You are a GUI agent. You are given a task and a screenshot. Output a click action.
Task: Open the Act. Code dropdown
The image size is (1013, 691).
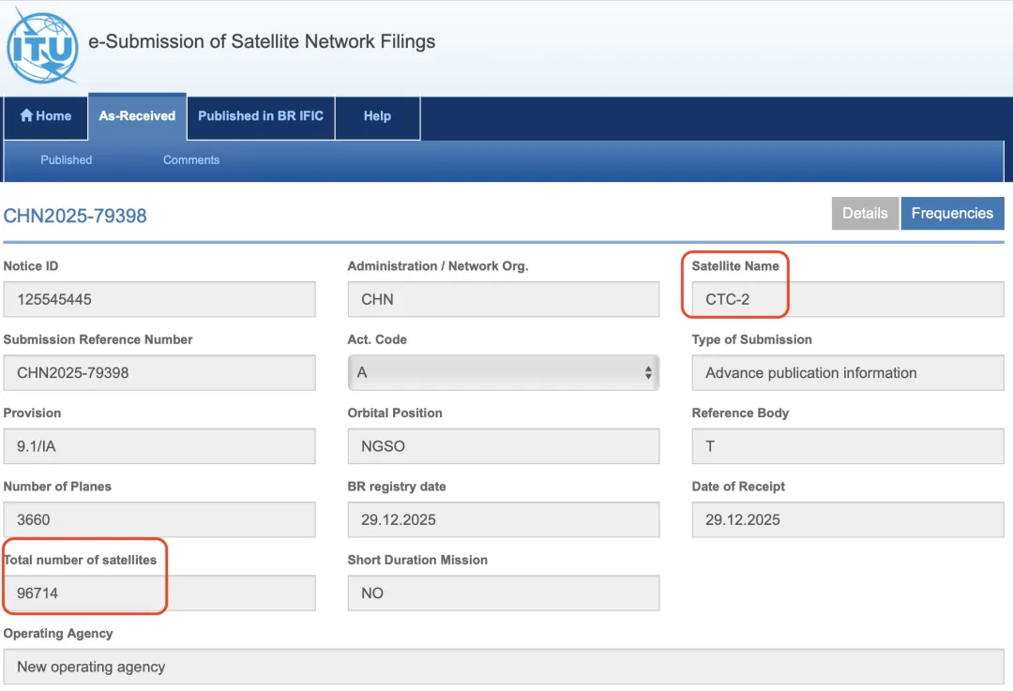503,372
